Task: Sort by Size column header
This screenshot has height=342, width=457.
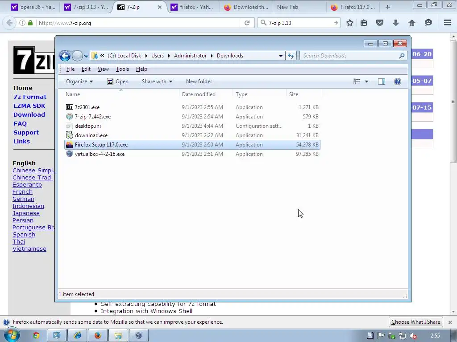Action: click(304, 94)
